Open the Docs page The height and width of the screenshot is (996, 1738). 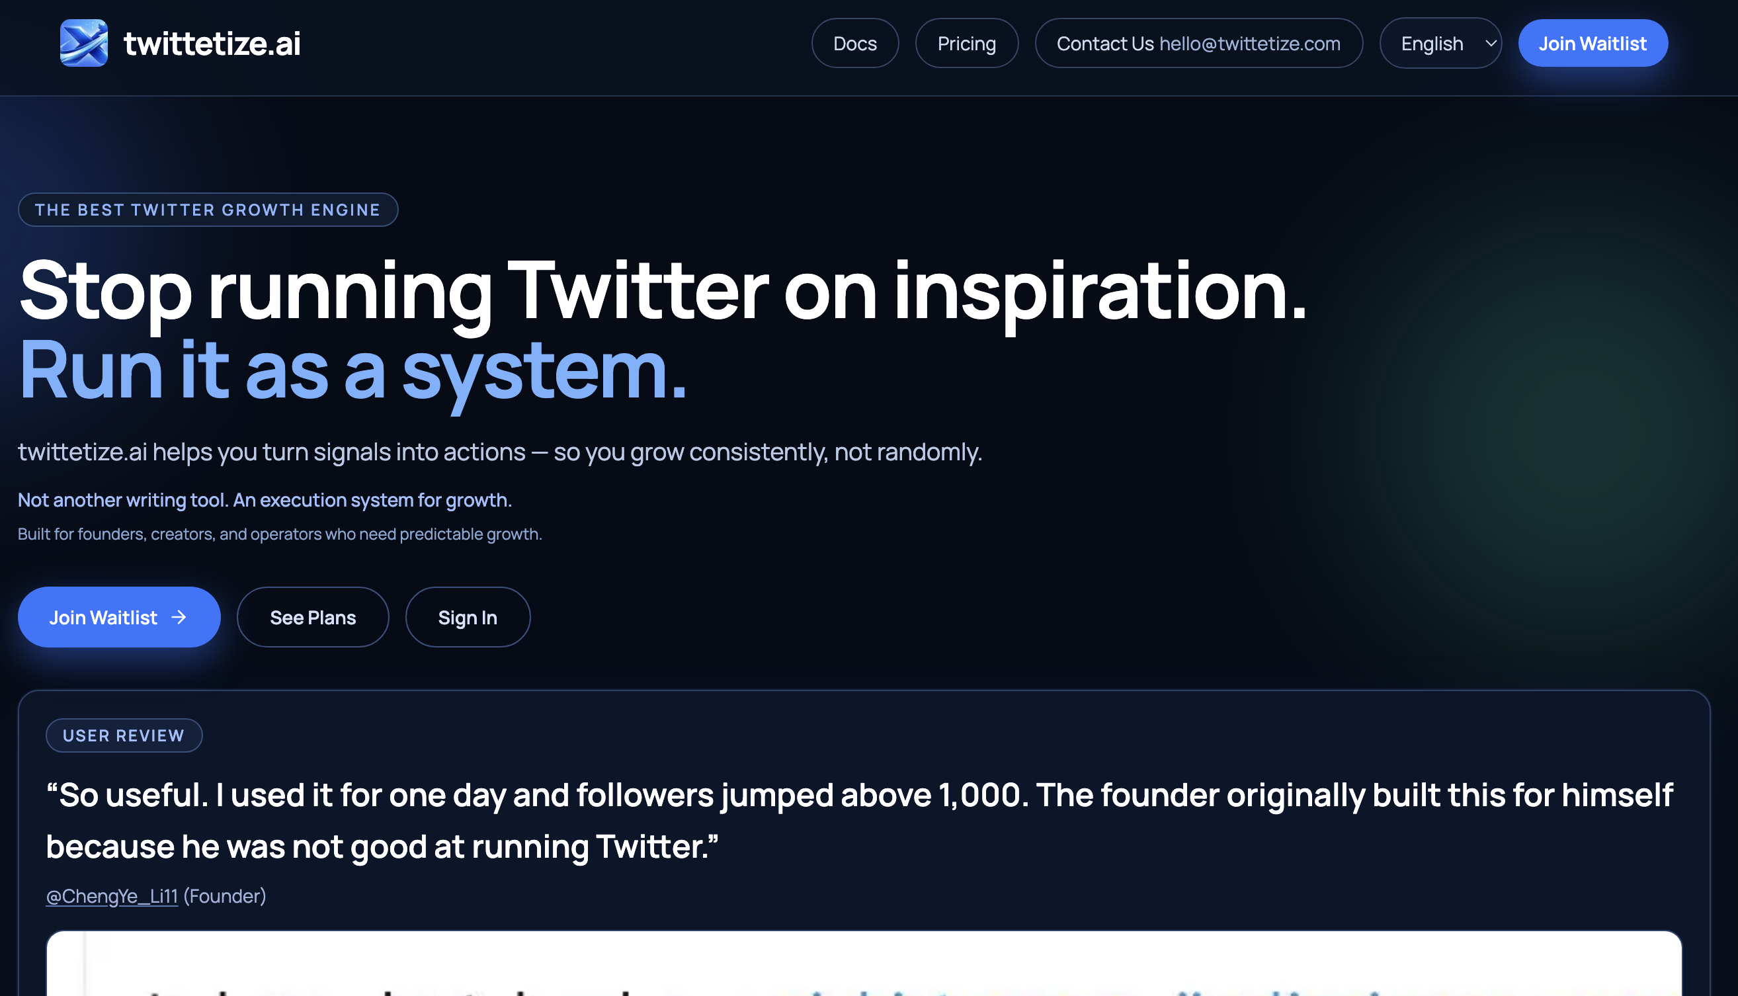[854, 43]
